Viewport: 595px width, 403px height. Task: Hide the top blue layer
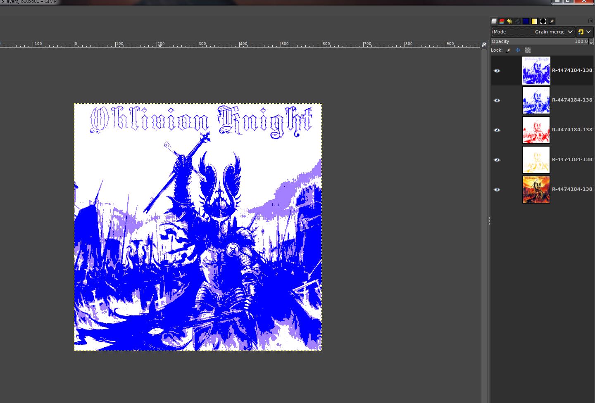pos(497,71)
